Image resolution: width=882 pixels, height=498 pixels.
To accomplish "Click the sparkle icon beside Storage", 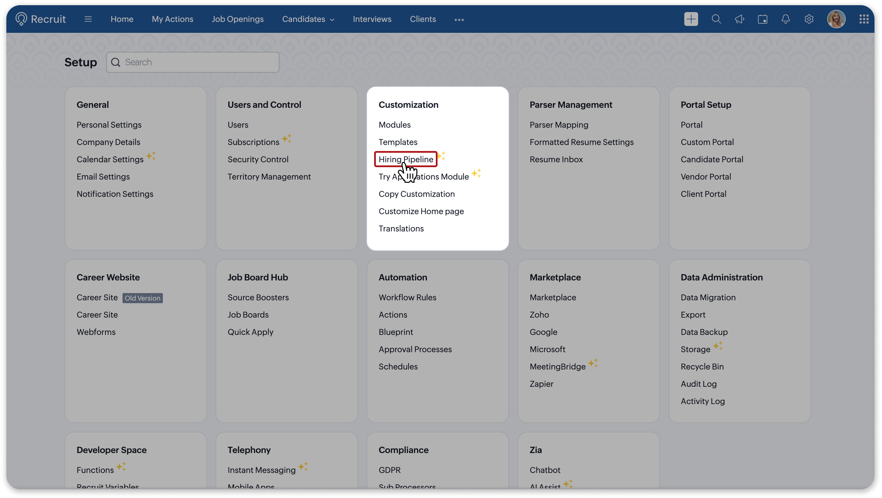I will click(x=718, y=346).
